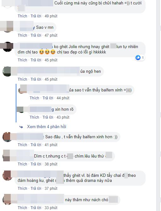
Task: Reply to the "xin hơn rõ" nested comment
Action: [48, 117]
